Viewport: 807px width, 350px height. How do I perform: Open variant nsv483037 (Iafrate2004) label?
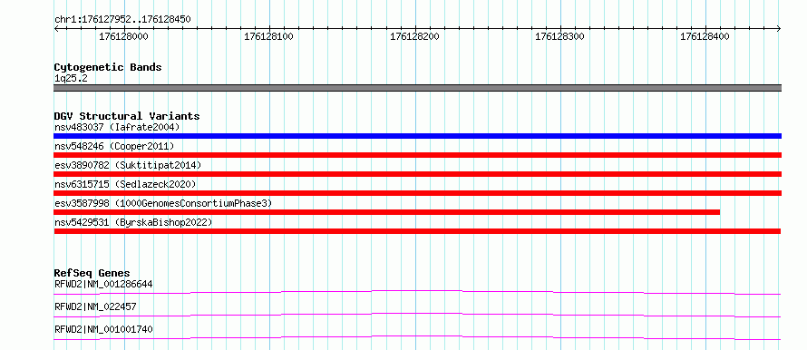117,127
